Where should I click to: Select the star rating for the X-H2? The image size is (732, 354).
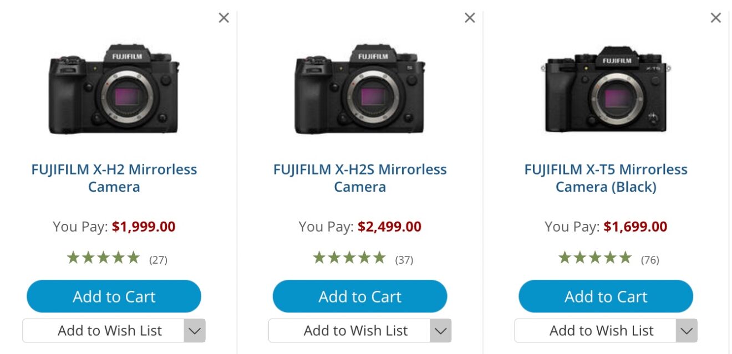pos(103,256)
